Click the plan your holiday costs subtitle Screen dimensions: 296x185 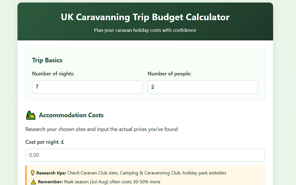[x=145, y=30]
